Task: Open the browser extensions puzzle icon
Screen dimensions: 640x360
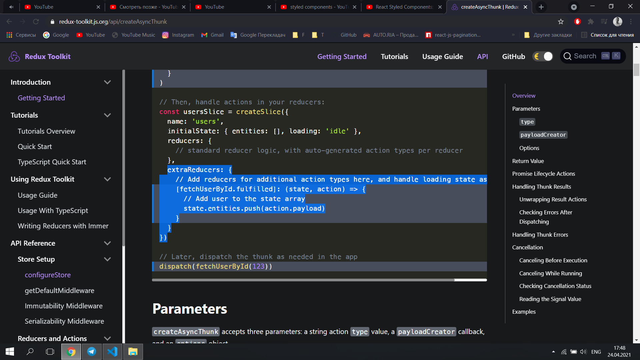Action: (x=591, y=22)
